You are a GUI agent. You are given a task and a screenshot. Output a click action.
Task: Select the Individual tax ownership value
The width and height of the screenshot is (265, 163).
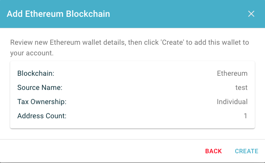click(232, 102)
